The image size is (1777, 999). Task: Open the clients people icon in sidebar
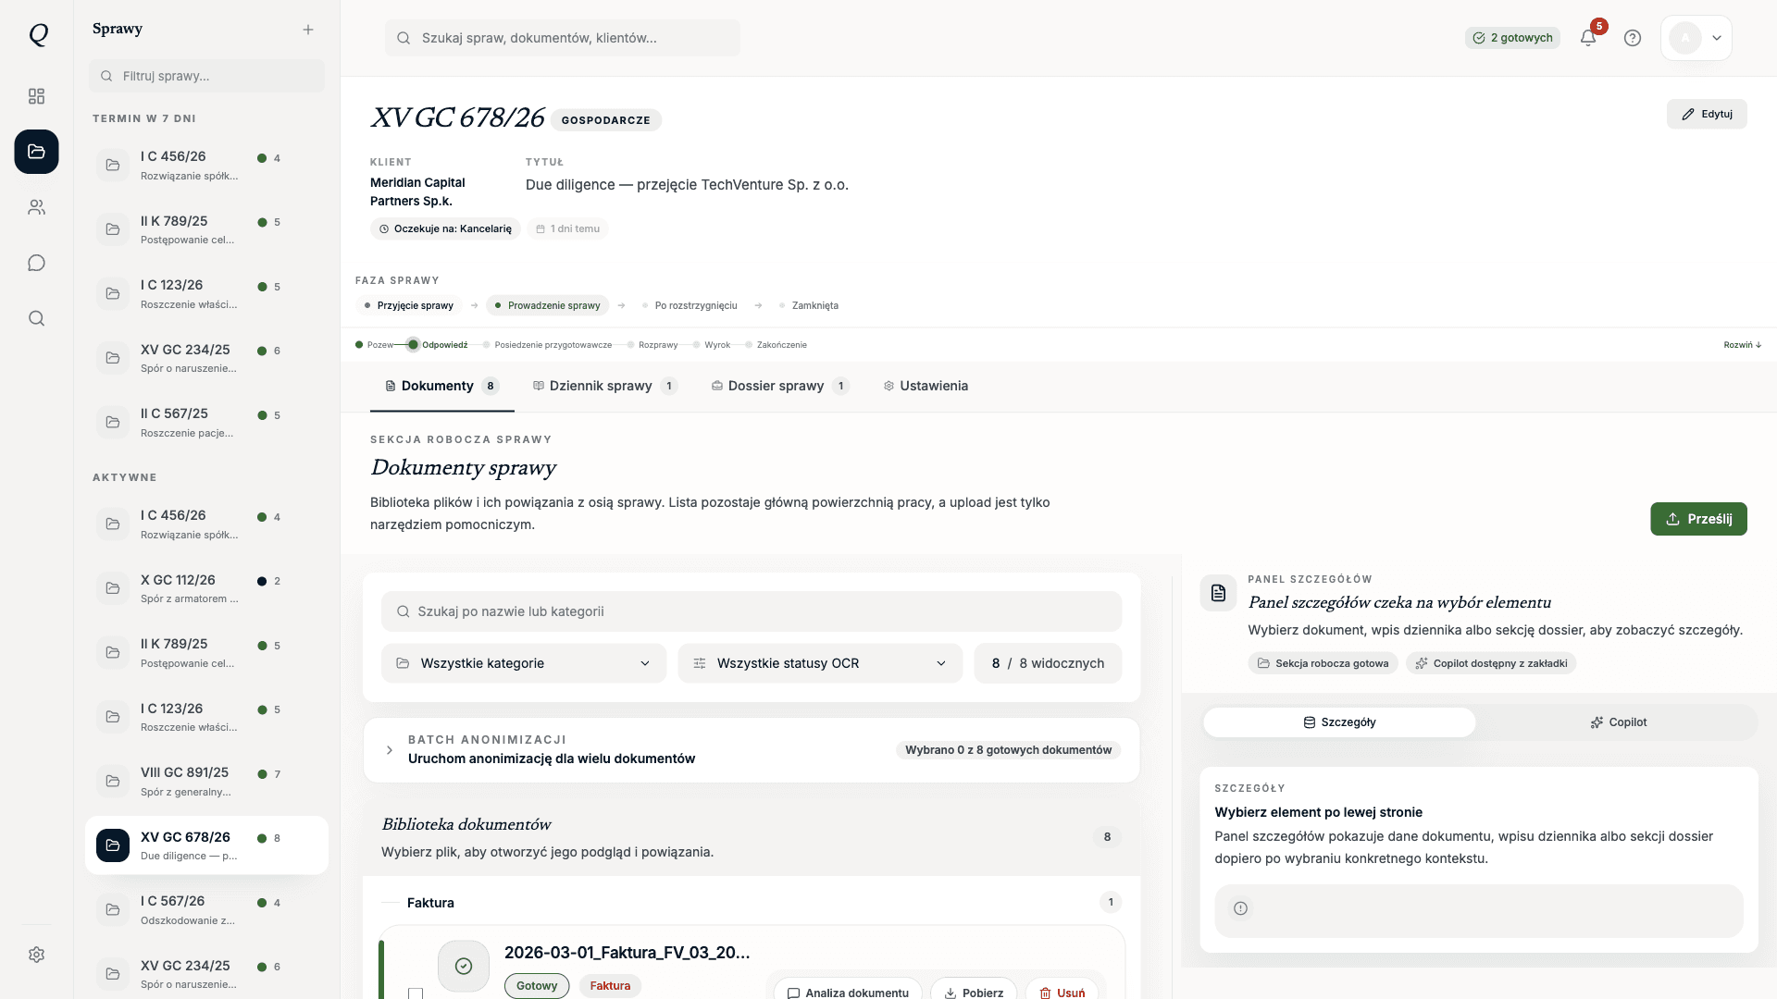click(x=36, y=207)
